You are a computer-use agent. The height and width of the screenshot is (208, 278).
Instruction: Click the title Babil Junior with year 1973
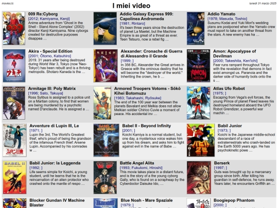(230, 126)
